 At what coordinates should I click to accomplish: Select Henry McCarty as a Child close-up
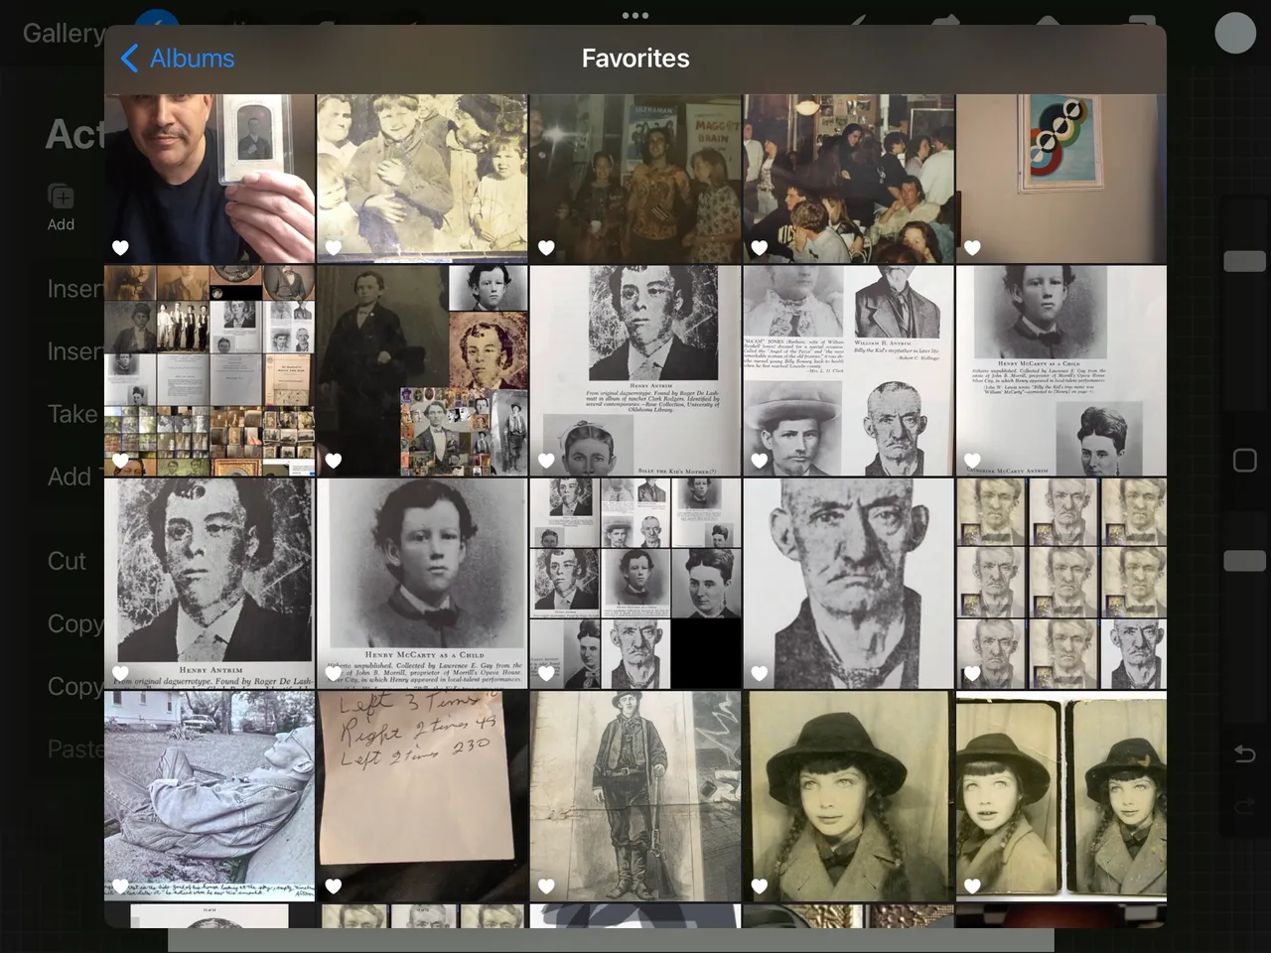422,584
